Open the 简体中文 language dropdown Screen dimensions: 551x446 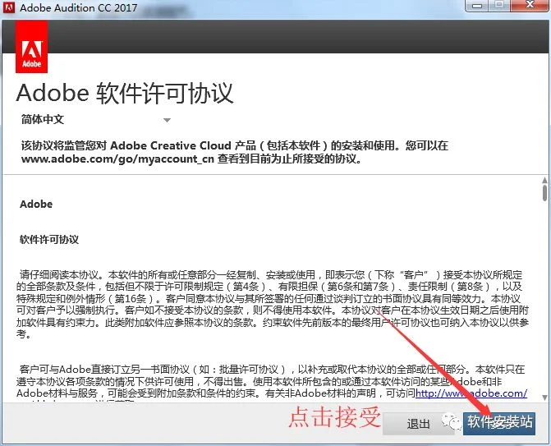95,119
